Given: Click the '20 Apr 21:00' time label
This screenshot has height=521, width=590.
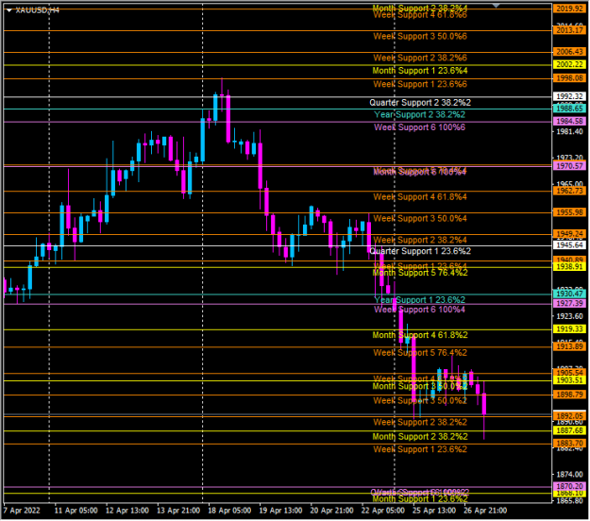Looking at the screenshot, I should [x=332, y=511].
